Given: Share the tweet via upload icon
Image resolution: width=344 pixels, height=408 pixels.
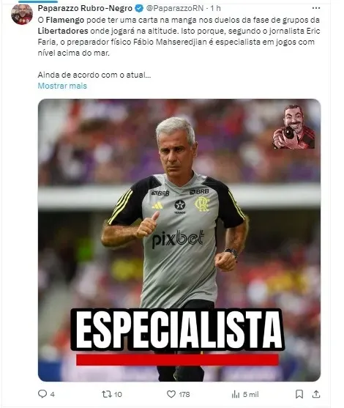Looking at the screenshot, I should point(316,394).
